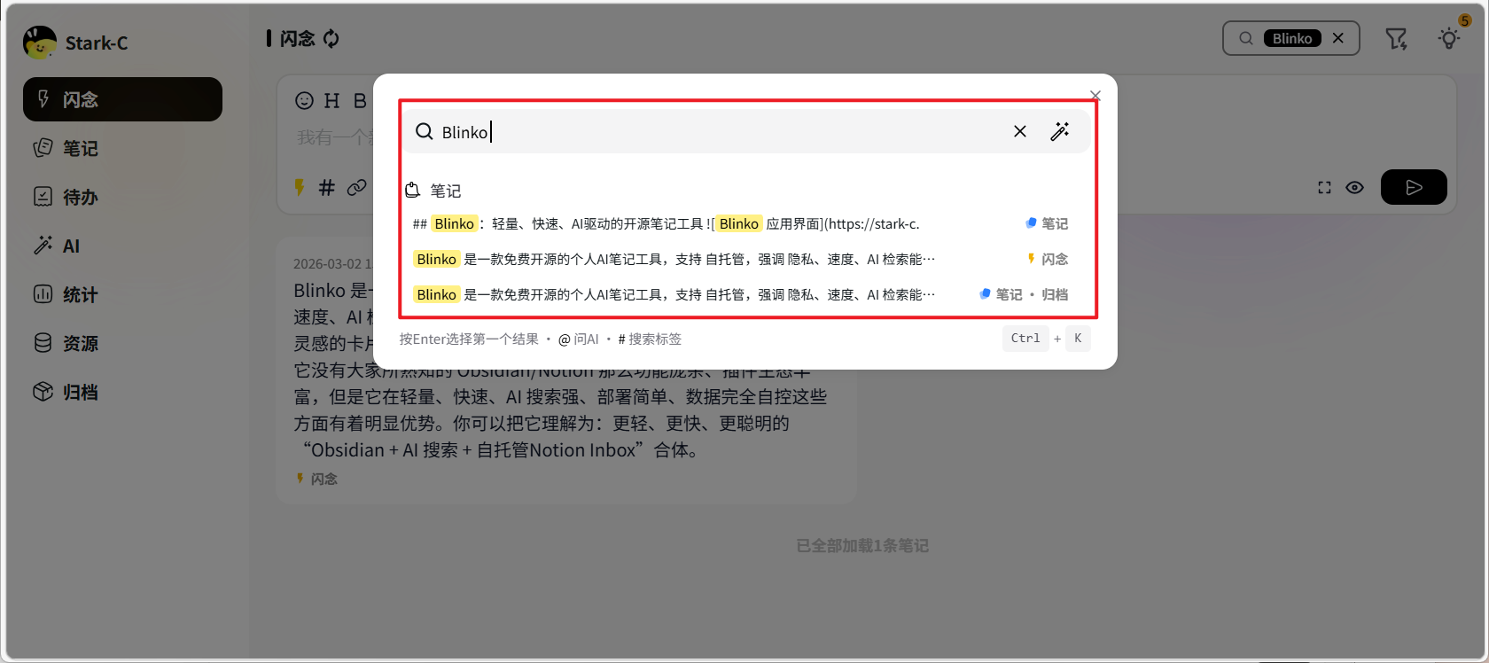Open the 统计 sidebar item
Viewport: 1489px width, 663px height.
(122, 294)
